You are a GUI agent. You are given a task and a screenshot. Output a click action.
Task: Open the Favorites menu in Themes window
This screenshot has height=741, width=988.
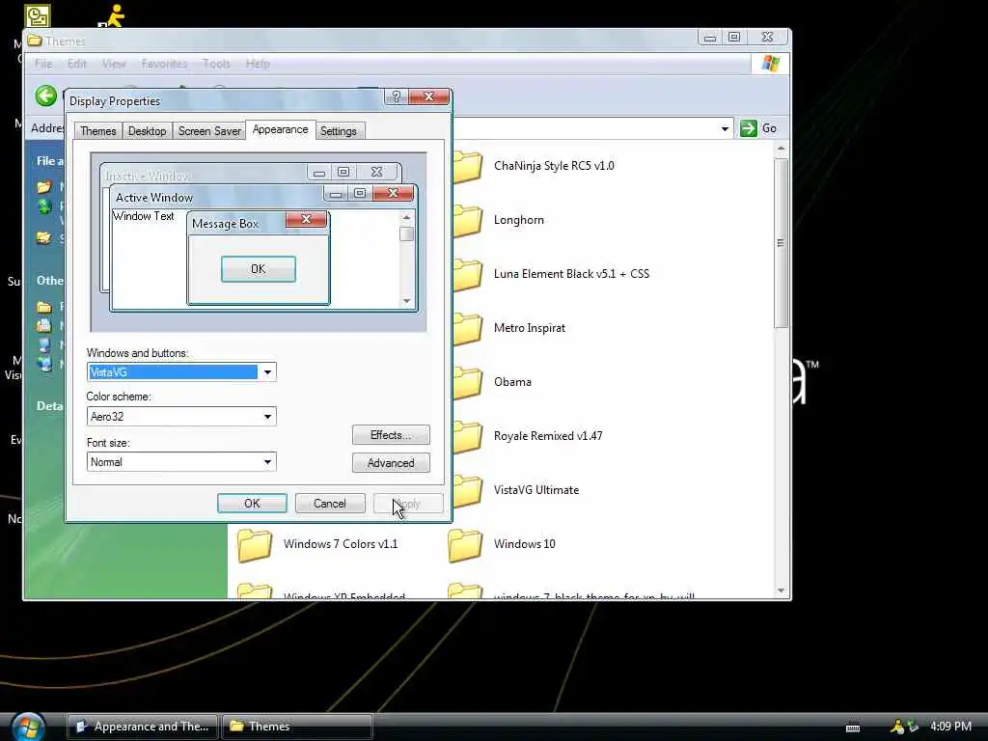click(164, 64)
